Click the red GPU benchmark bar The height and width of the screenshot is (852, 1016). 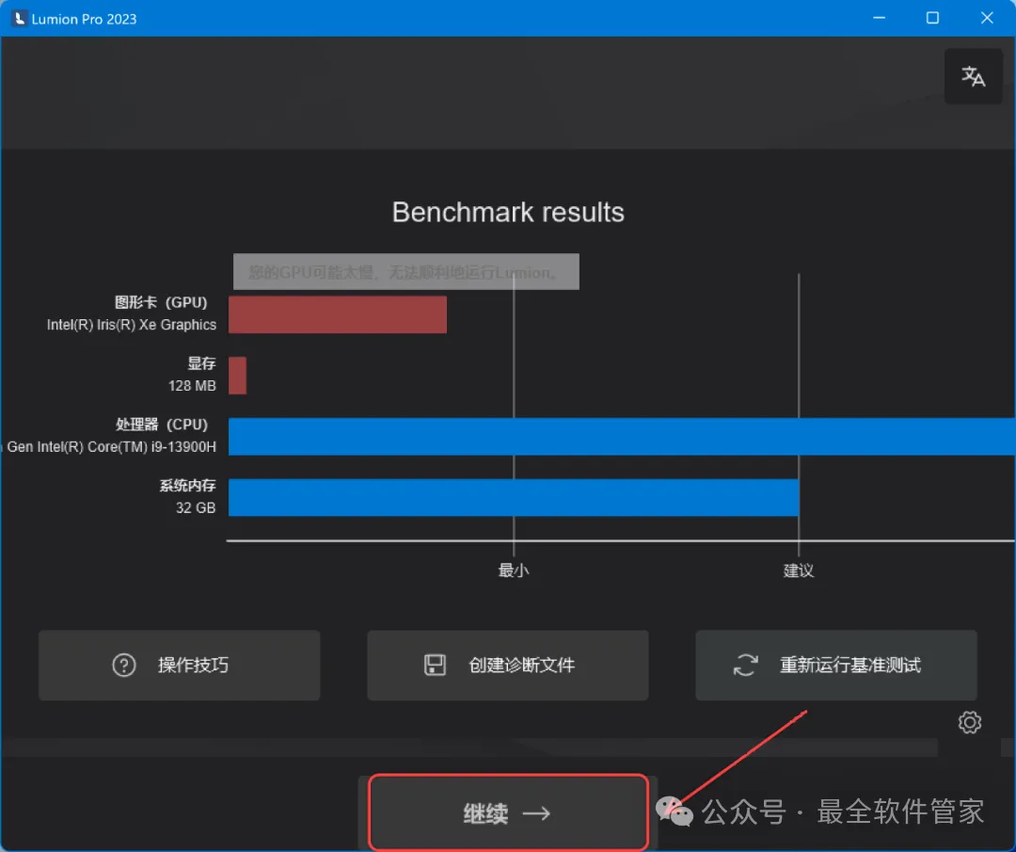coord(338,315)
